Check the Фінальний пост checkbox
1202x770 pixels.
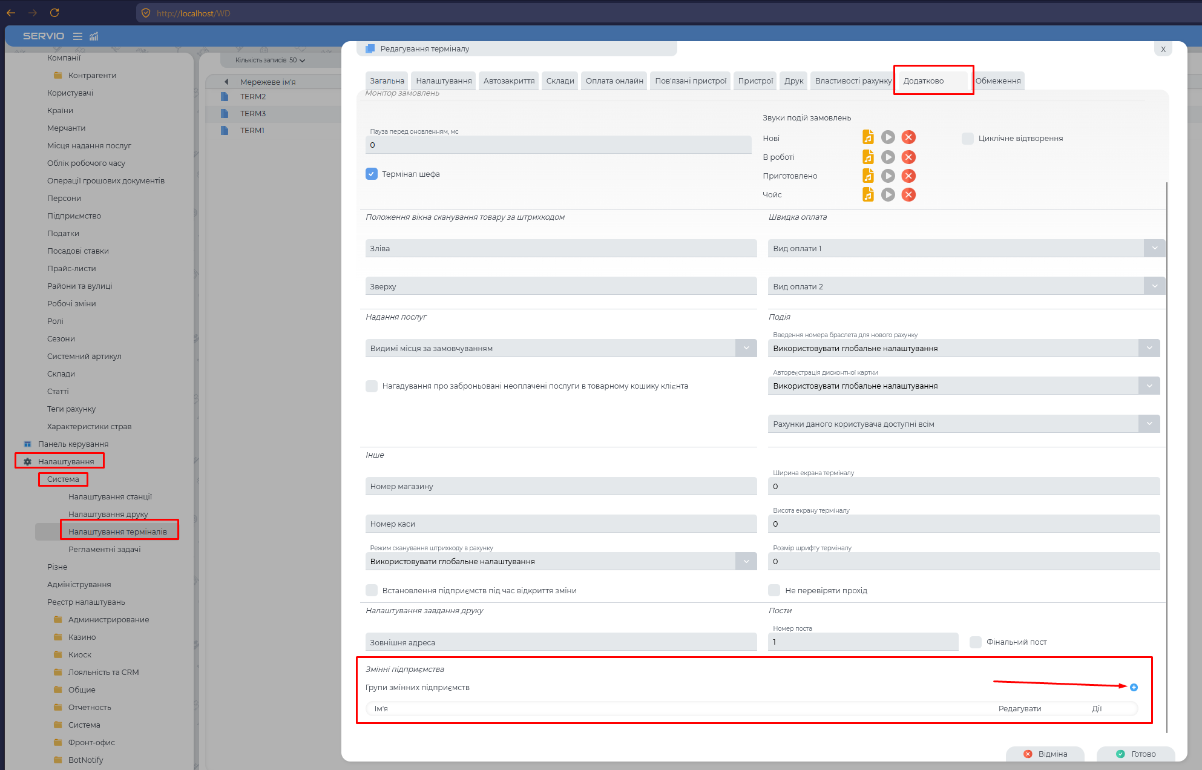click(x=975, y=642)
